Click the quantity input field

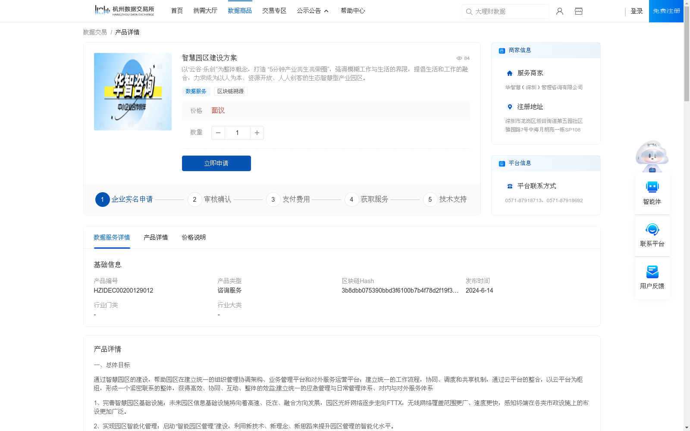pyautogui.click(x=237, y=133)
